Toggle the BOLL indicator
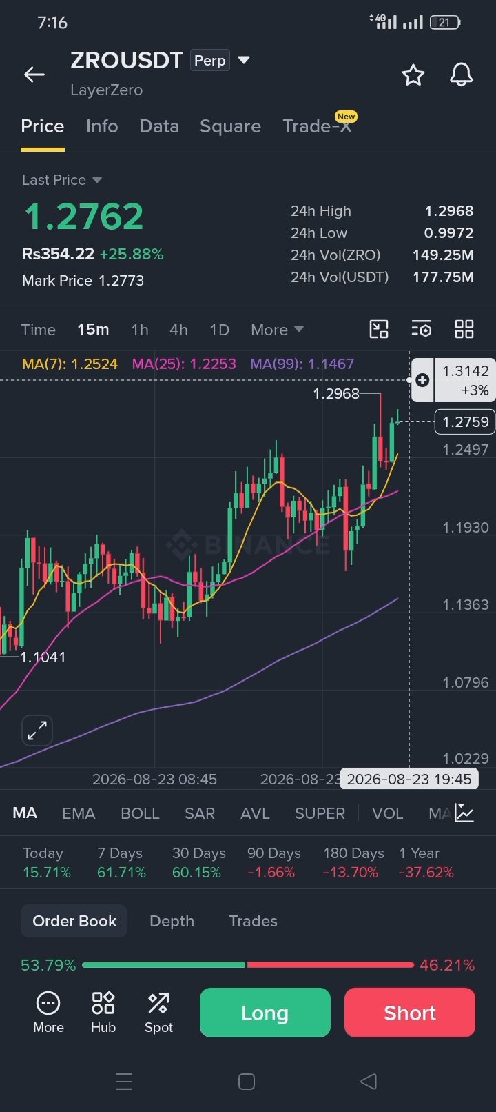Viewport: 496px width, 1112px height. coord(140,813)
